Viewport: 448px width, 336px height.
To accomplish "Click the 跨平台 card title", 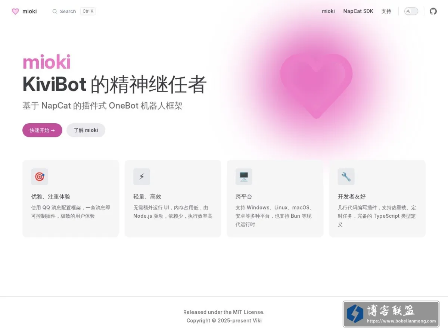I will pos(244,196).
